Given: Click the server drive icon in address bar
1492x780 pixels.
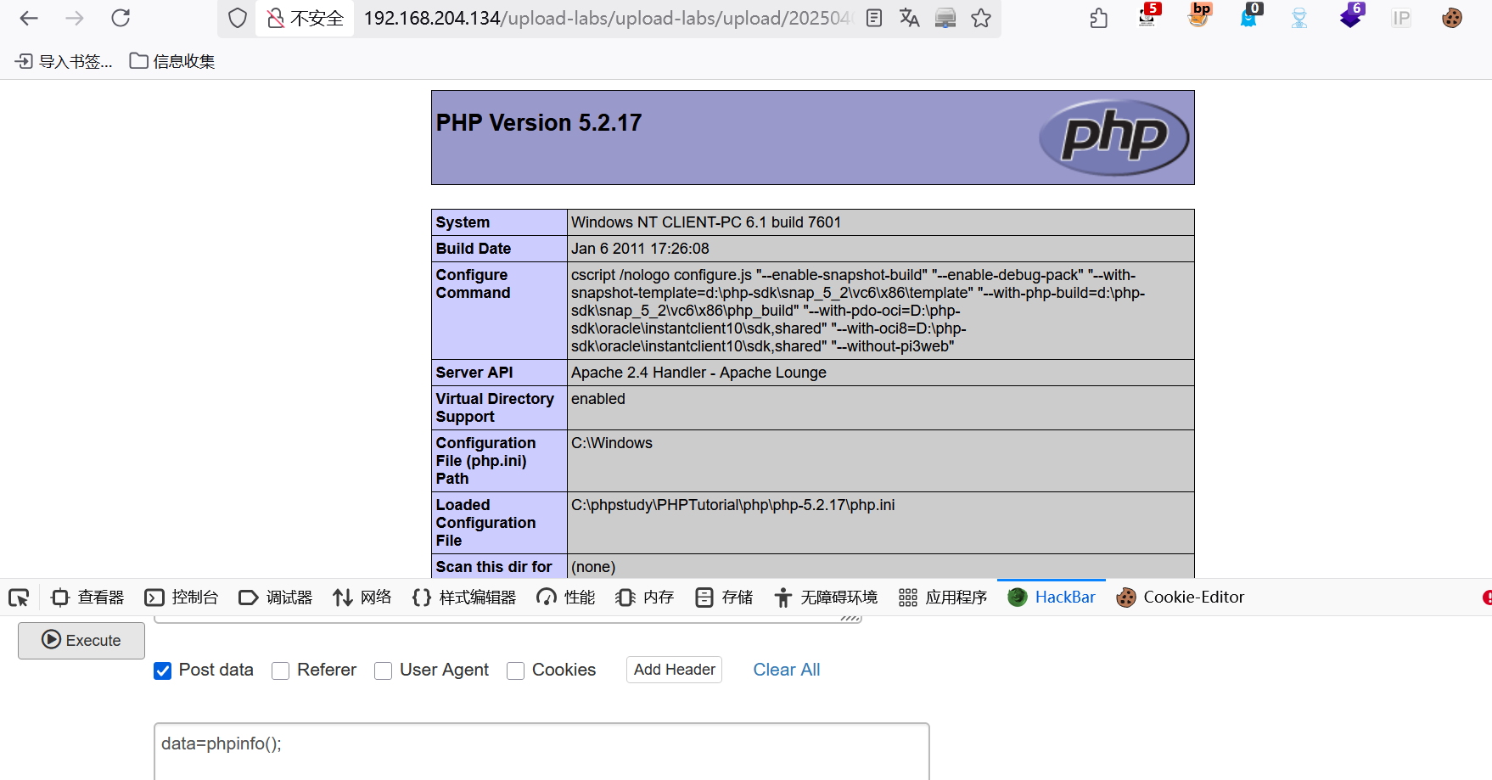Looking at the screenshot, I should coord(945,18).
